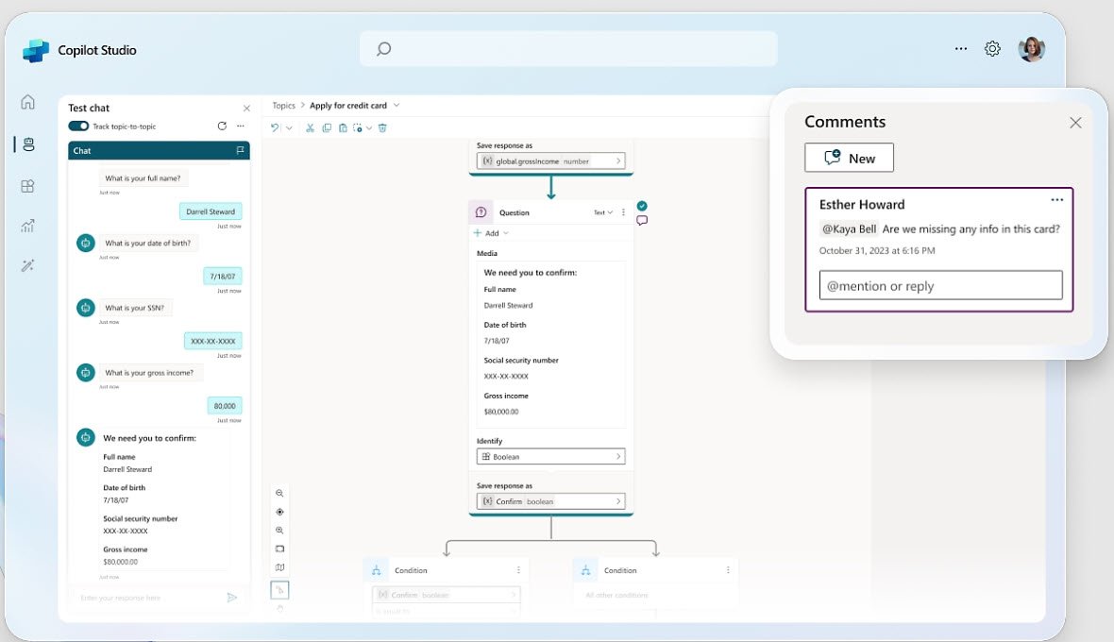Click the zoom out canvas control
Image resolution: width=1114 pixels, height=642 pixels.
click(280, 493)
